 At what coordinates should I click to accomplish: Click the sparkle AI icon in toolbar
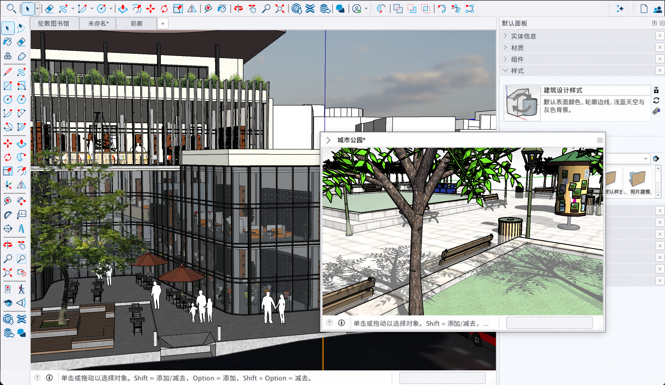click(x=620, y=8)
